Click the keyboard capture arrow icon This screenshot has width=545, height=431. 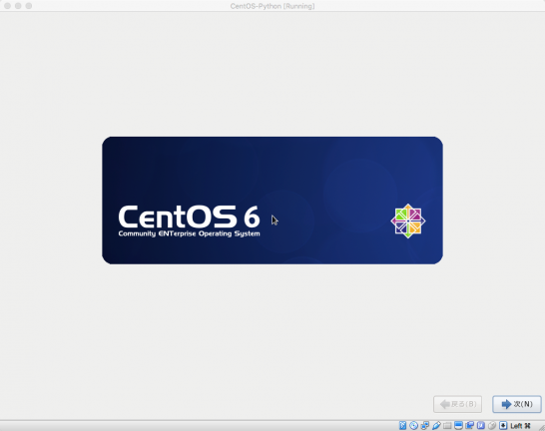(x=503, y=425)
